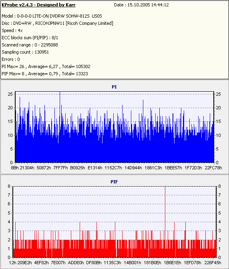The width and height of the screenshot is (229, 269).
Task: Click the Sampling count 130951 text
Action: (25, 52)
